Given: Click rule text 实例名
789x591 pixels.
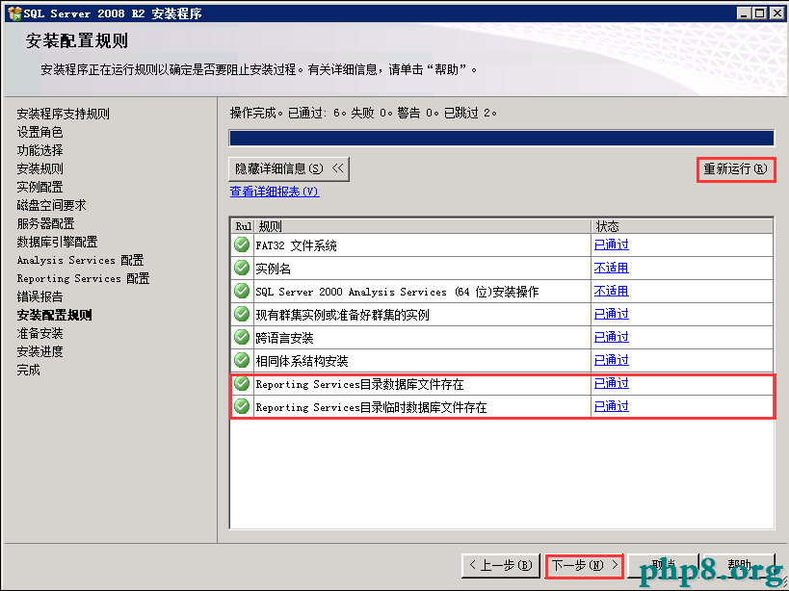Looking at the screenshot, I should coord(274,269).
